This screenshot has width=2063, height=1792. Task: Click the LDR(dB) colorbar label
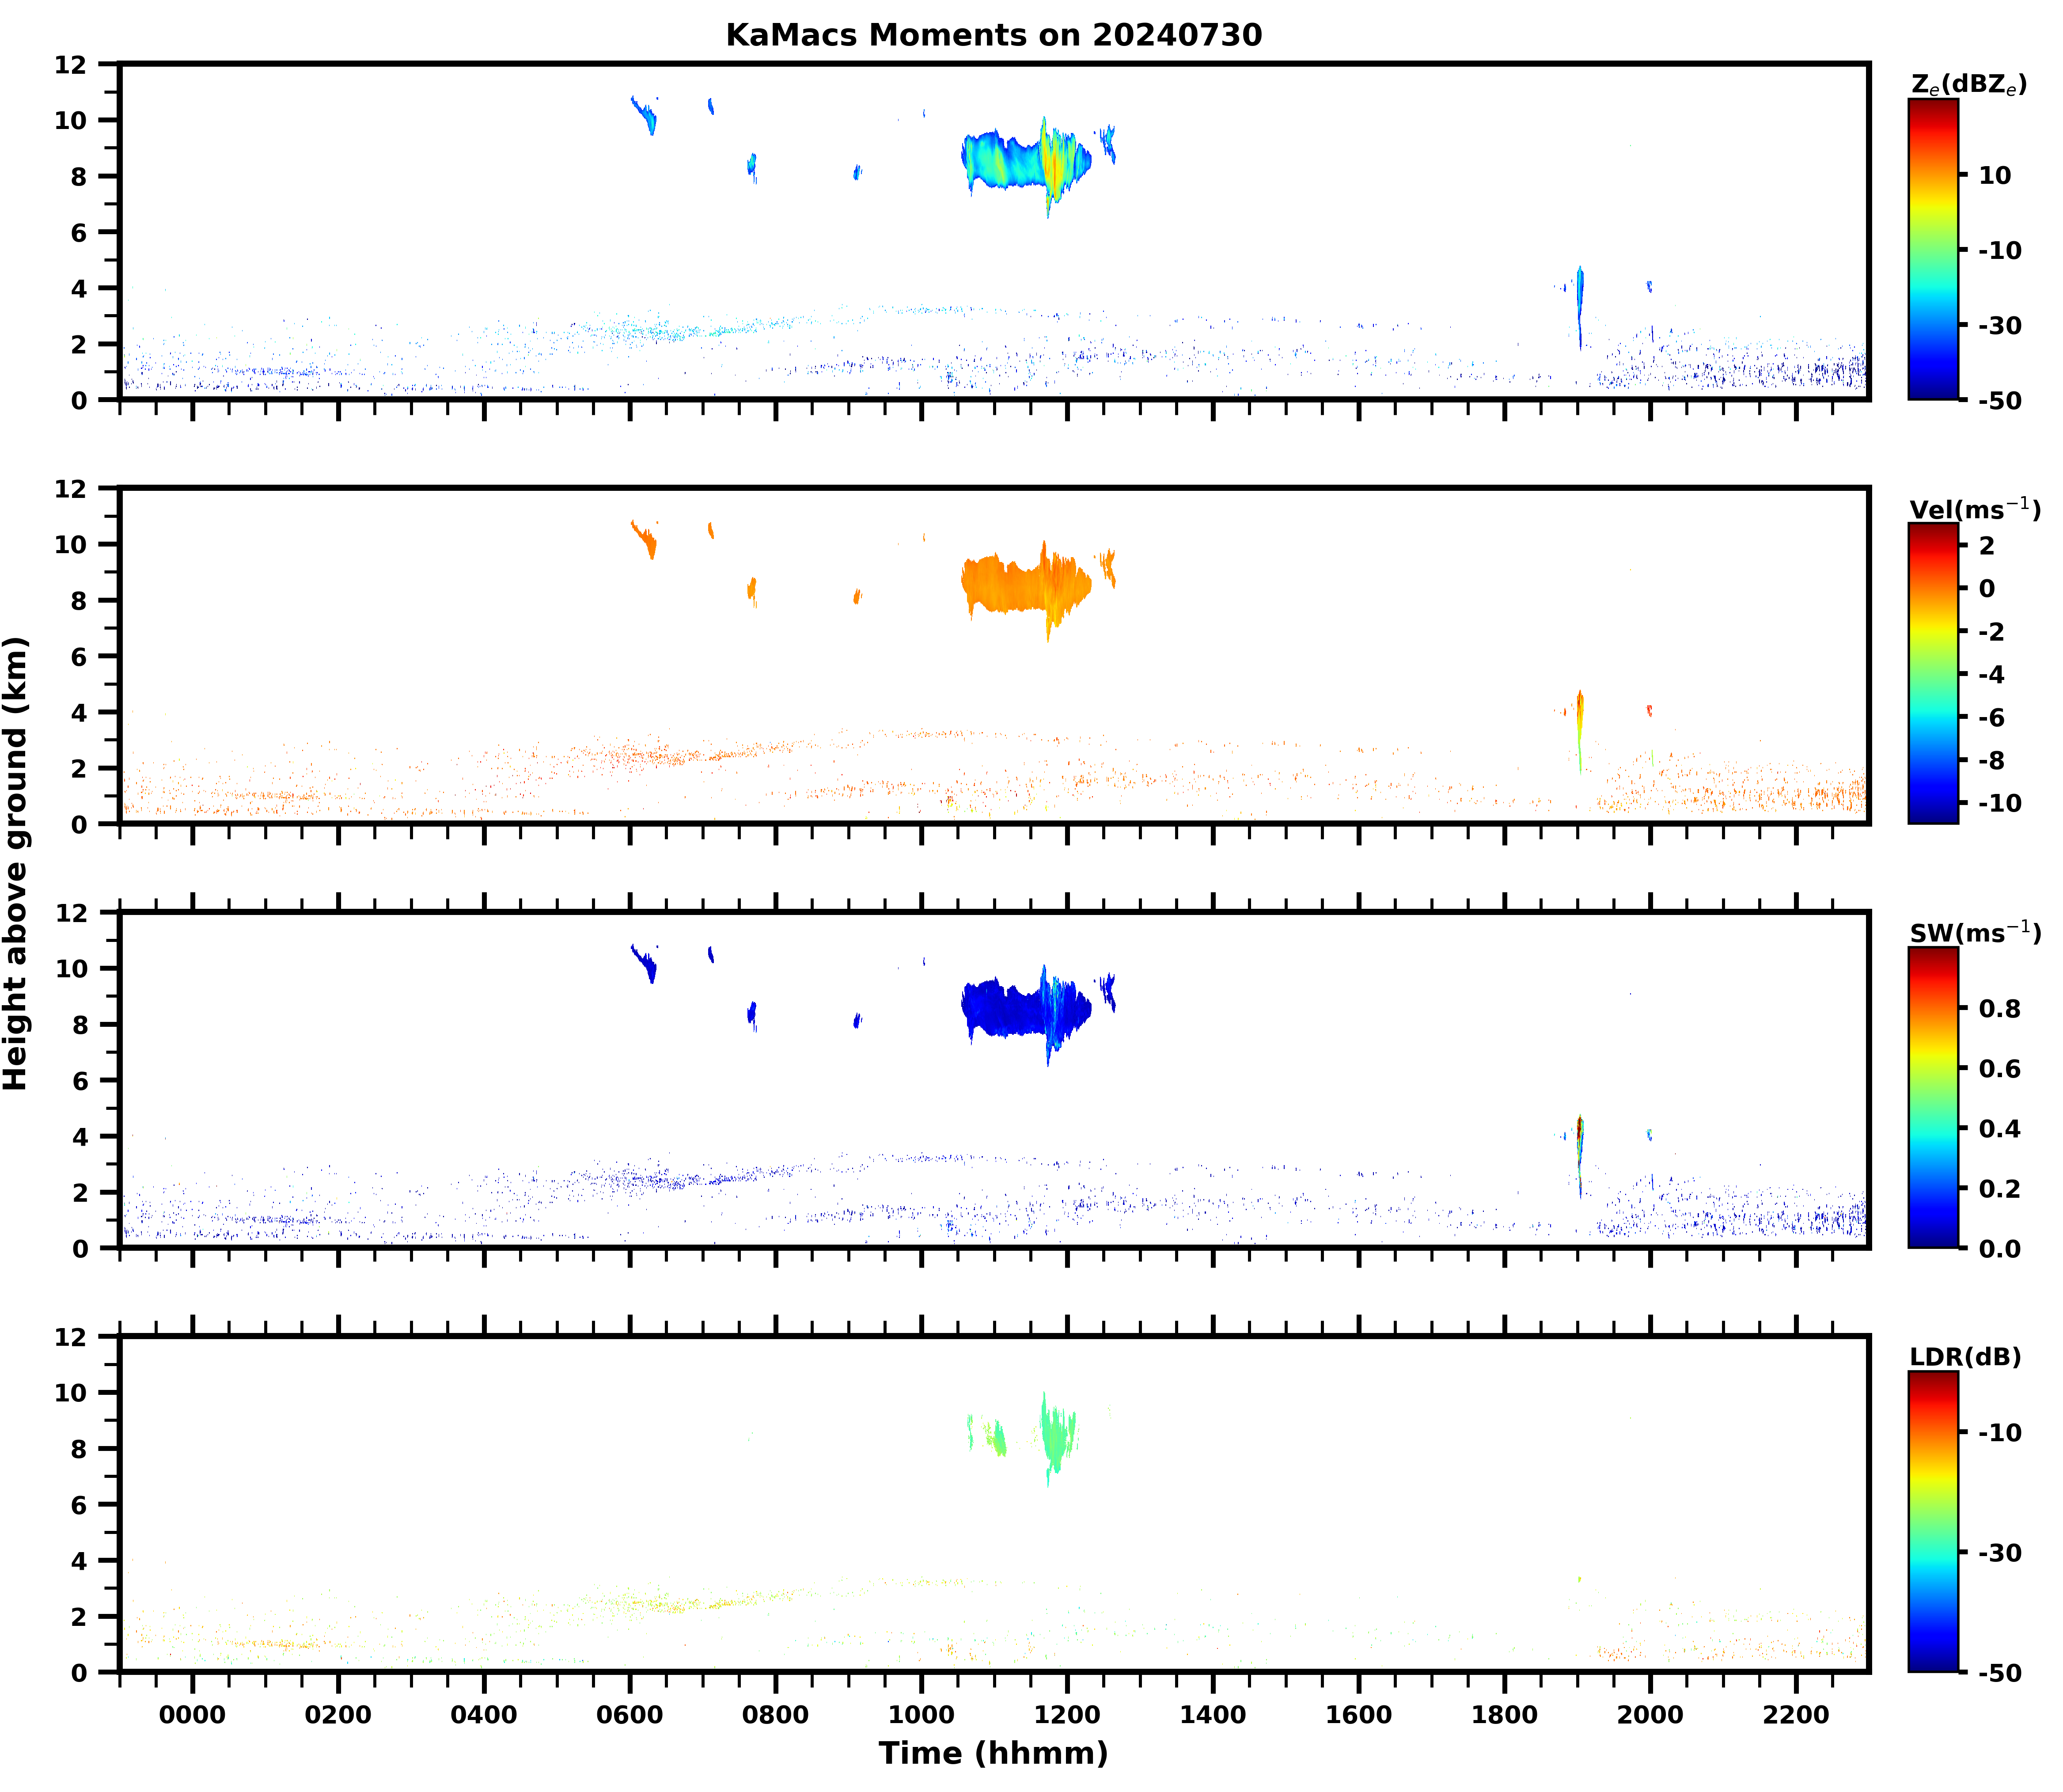[x=1965, y=1357]
